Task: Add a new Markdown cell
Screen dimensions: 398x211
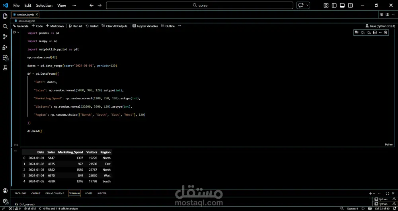Action: pyautogui.click(x=55, y=26)
